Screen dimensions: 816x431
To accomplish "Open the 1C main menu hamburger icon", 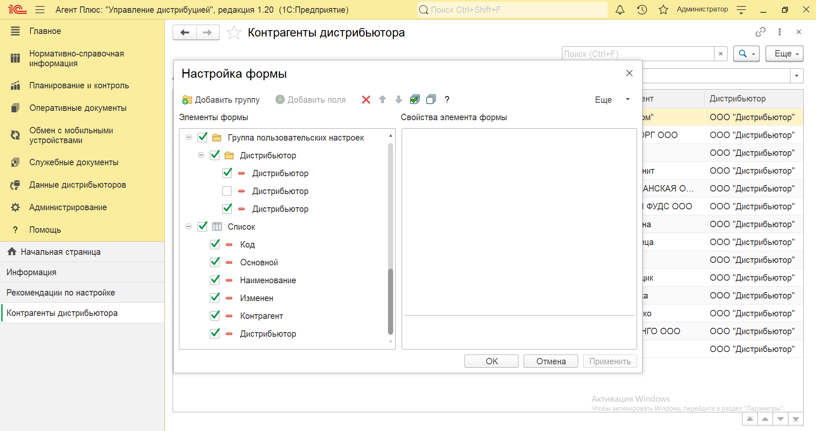I will click(x=40, y=9).
